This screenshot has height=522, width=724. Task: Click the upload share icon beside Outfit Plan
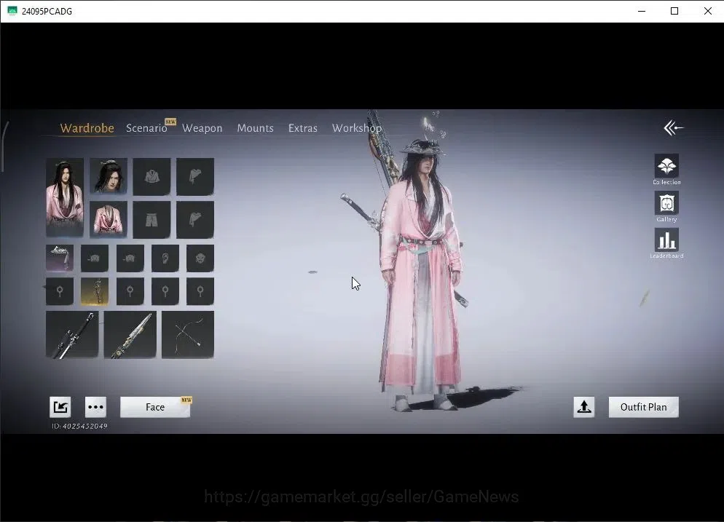pos(583,407)
